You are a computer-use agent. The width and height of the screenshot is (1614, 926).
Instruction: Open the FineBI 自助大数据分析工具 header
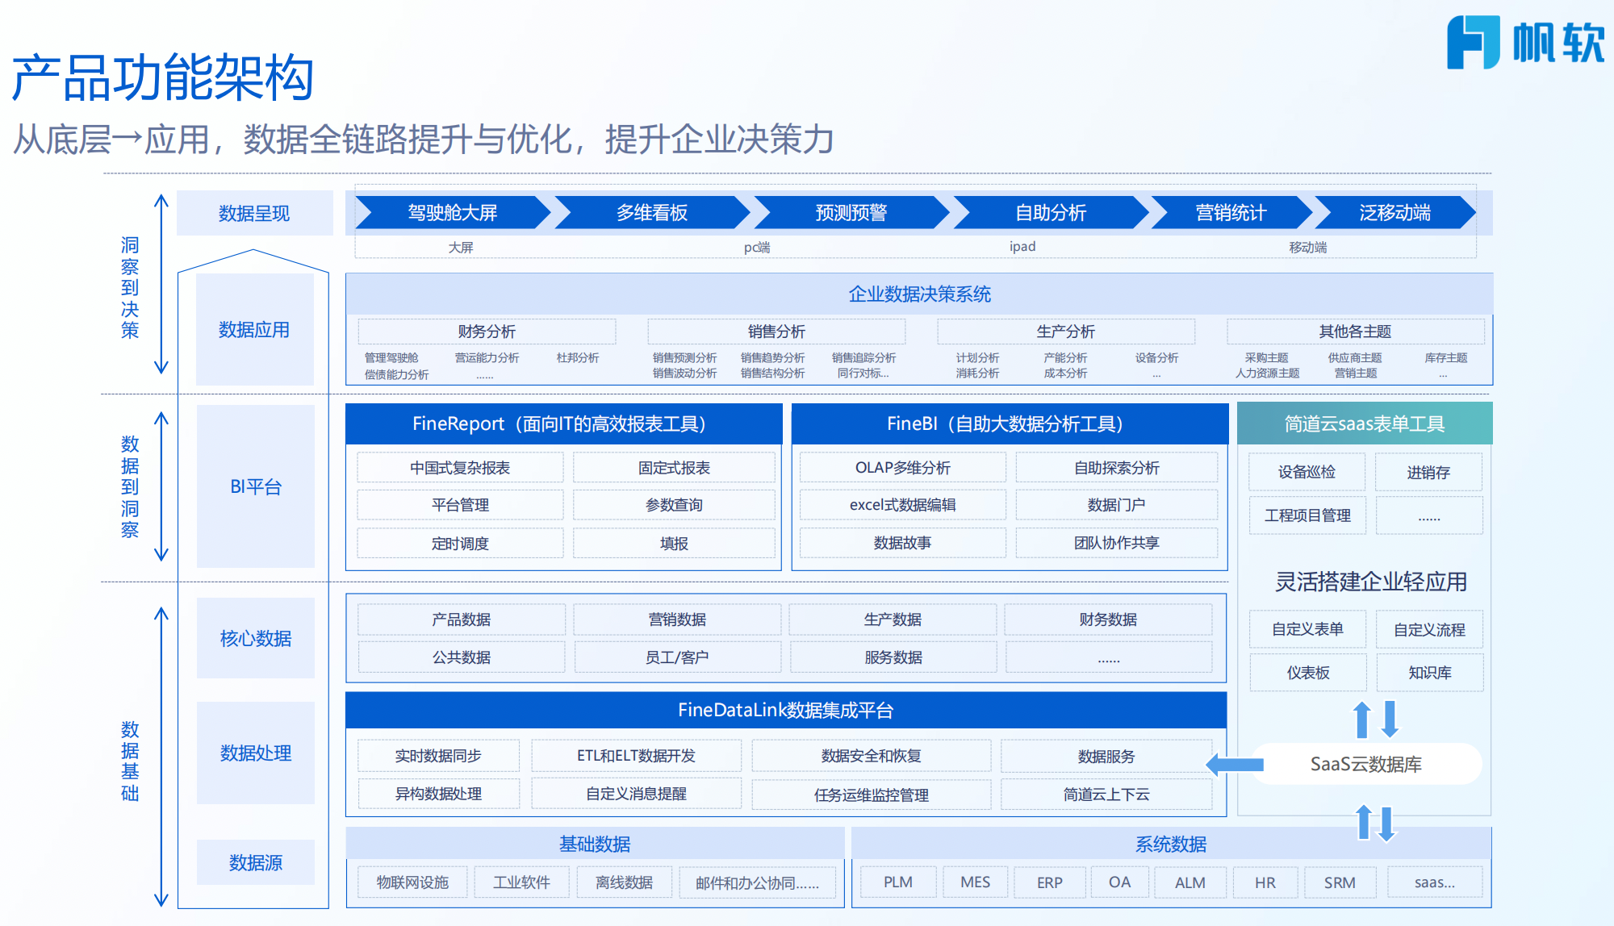point(1006,423)
